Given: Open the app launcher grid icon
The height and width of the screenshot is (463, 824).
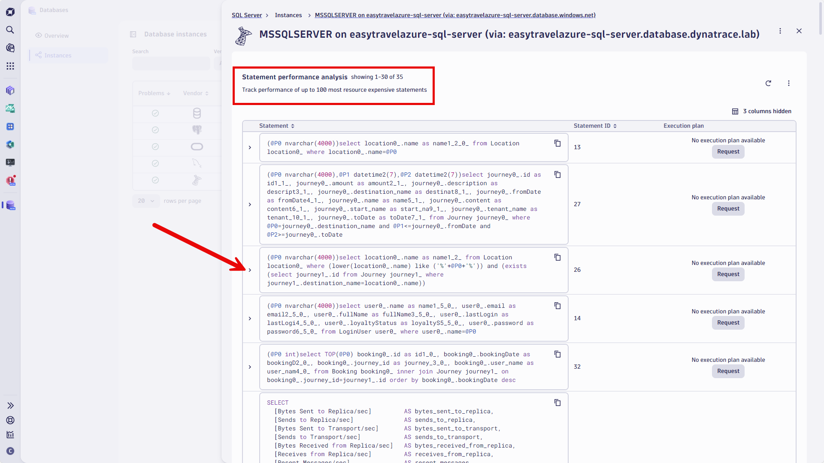Looking at the screenshot, I should [x=10, y=66].
